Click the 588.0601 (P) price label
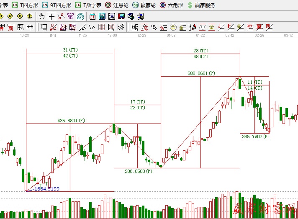Viewport: 298px width, 219px height. point(201,73)
